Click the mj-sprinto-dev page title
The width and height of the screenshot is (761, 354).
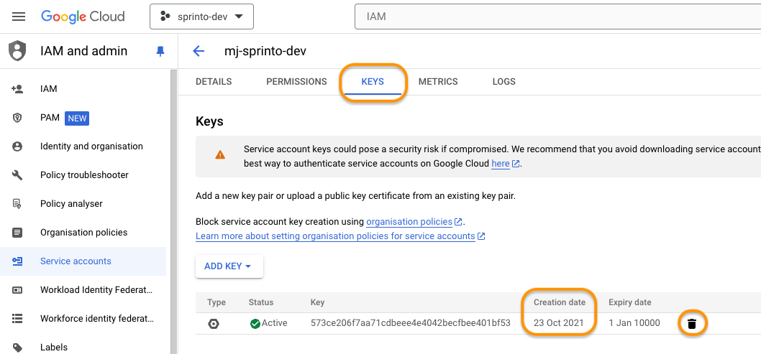point(265,51)
